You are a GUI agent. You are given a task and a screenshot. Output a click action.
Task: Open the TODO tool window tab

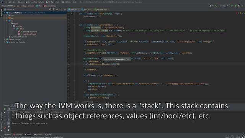[8, 135]
